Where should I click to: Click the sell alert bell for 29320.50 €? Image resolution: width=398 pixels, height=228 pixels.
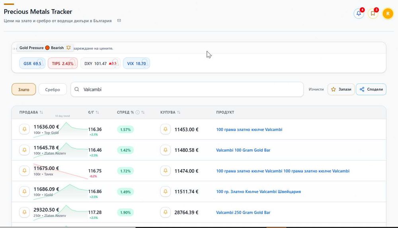click(x=24, y=212)
